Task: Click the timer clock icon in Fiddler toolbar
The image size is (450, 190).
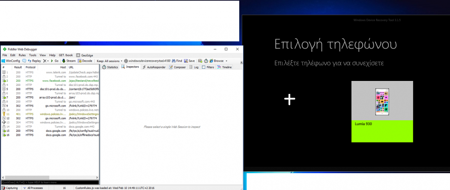Action: (x=206, y=61)
